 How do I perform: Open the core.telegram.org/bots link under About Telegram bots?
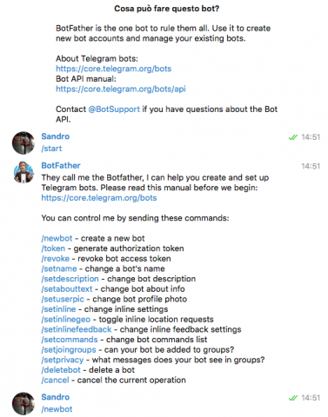tap(113, 69)
